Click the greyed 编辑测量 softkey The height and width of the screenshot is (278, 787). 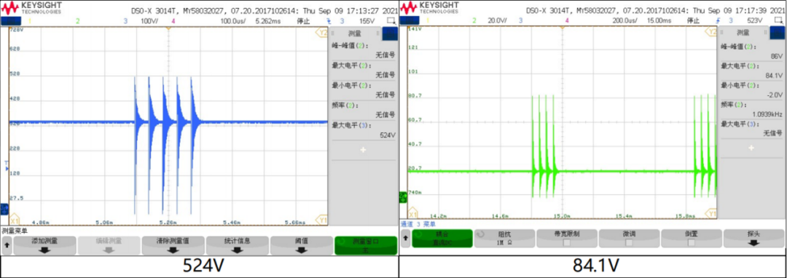click(x=109, y=245)
